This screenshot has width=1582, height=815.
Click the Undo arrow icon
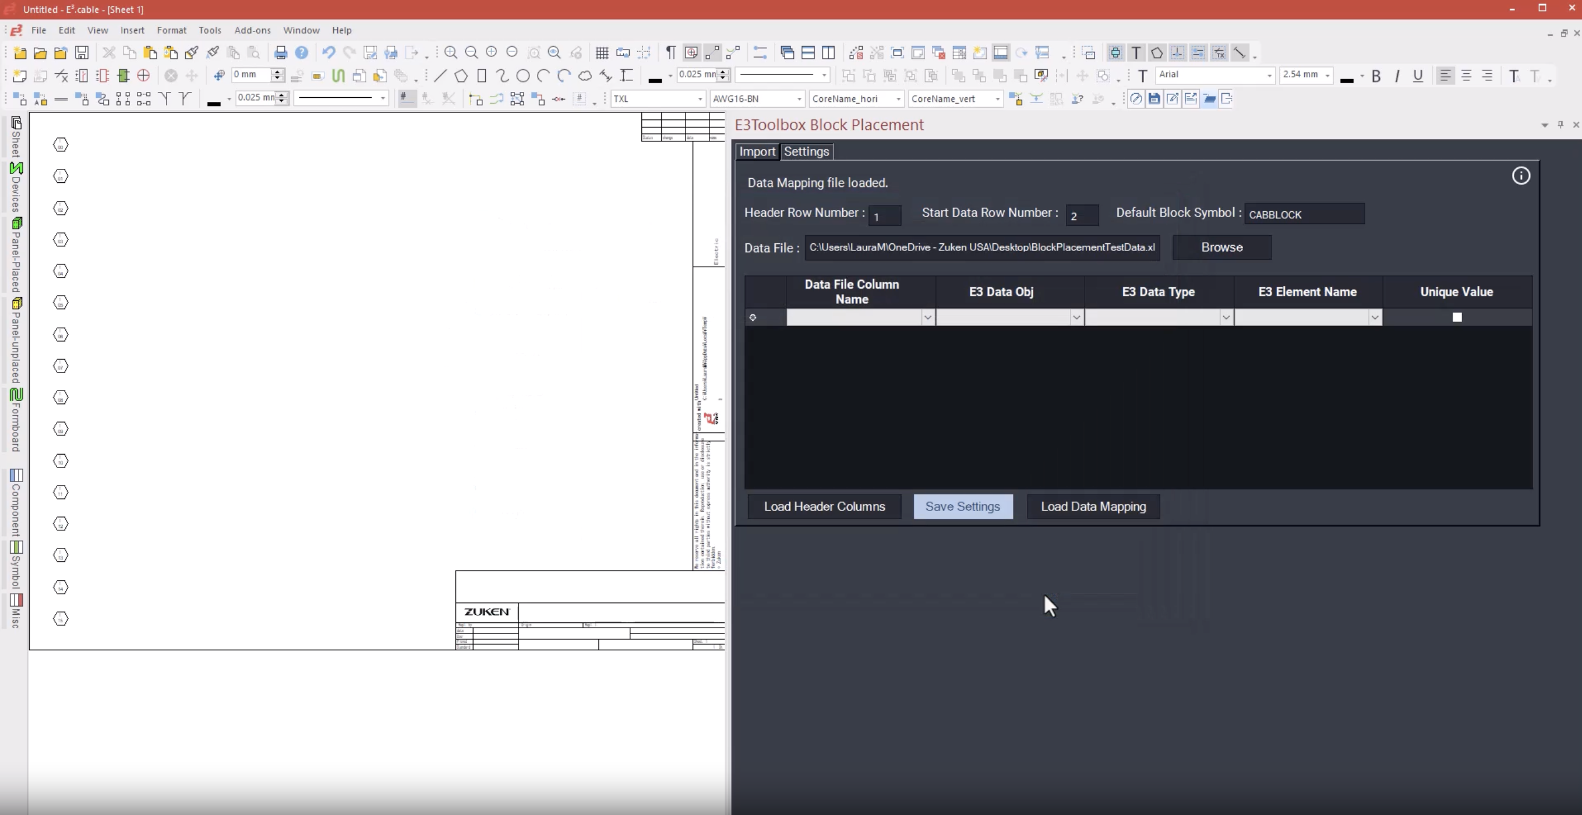click(329, 53)
